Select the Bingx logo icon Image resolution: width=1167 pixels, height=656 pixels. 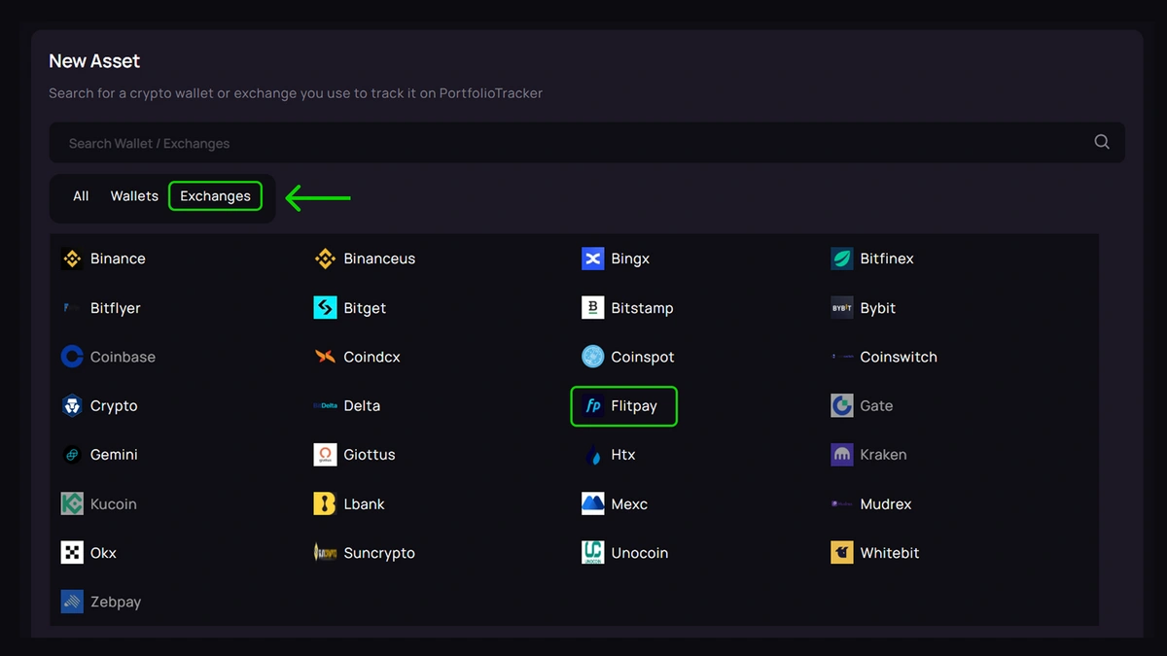[x=593, y=259]
